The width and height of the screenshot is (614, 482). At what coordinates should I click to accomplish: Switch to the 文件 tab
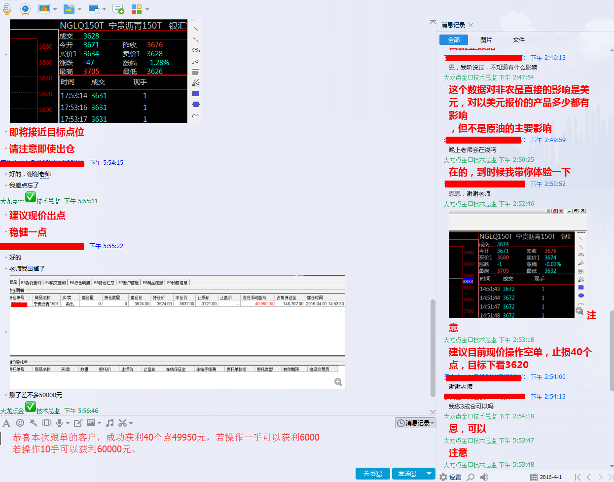[519, 40]
